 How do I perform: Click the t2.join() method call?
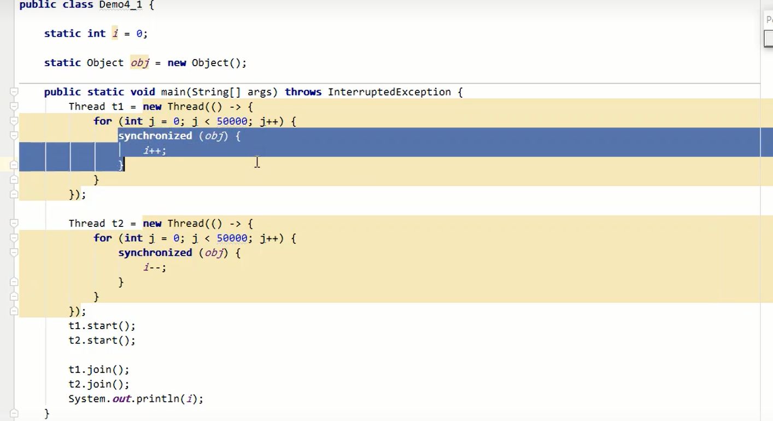pos(98,384)
